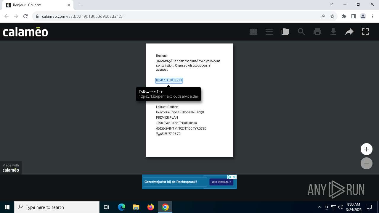Viewport: 379px width, 213px height.
Task: Zoom out with the minus button
Action: click(367, 163)
